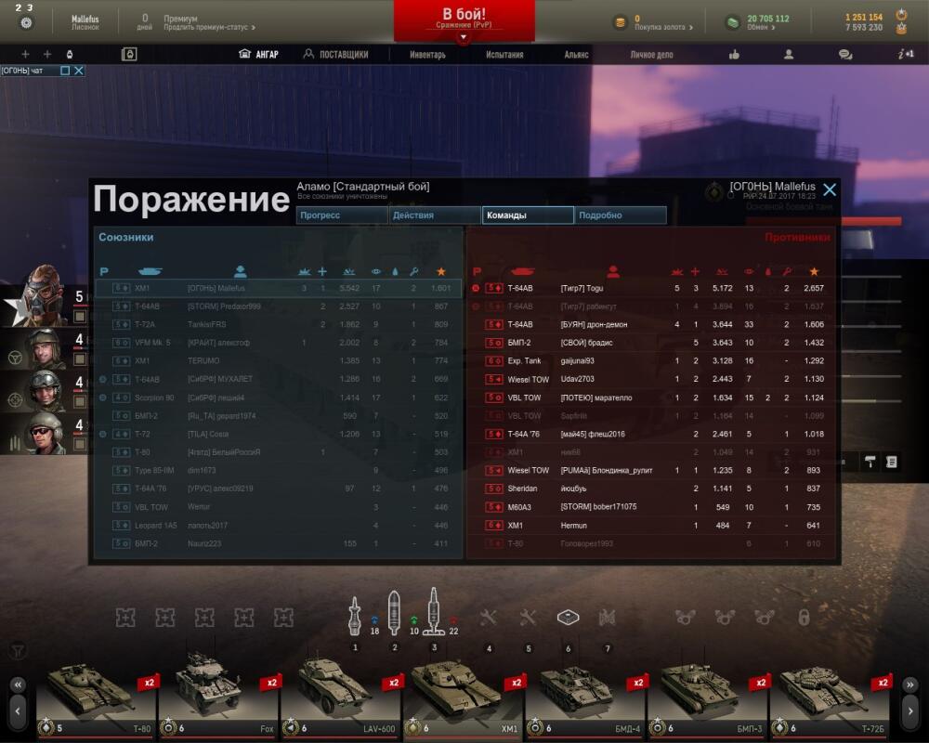Switch to the Подробно results tab
Viewport: 929px width, 743px height.
(621, 215)
